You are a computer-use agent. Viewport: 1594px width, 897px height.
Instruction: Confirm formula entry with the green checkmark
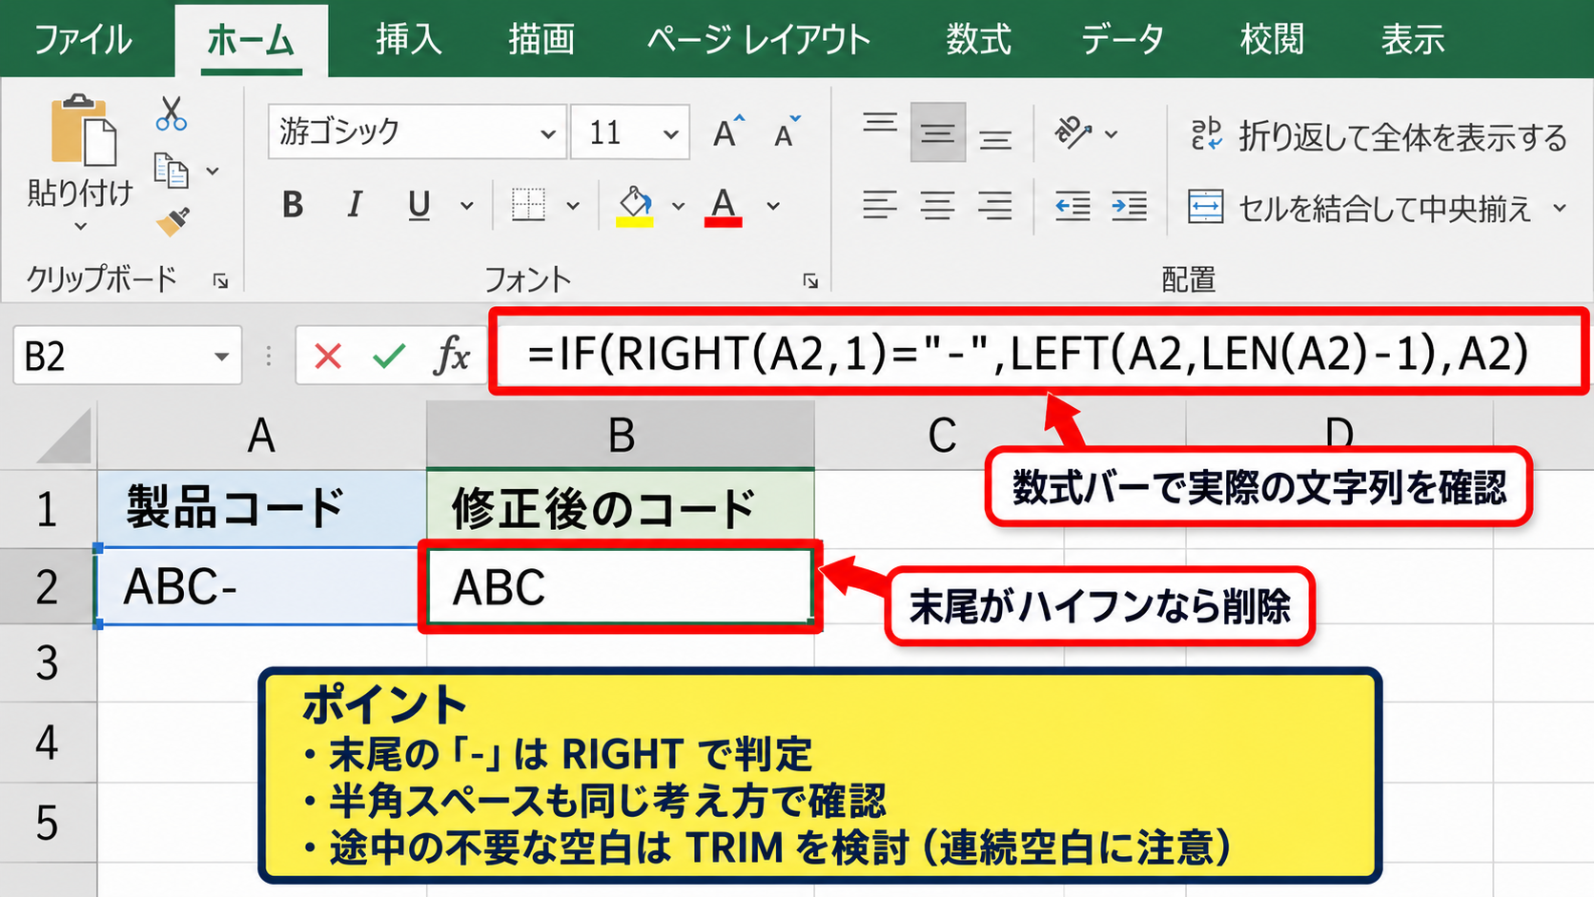(389, 357)
